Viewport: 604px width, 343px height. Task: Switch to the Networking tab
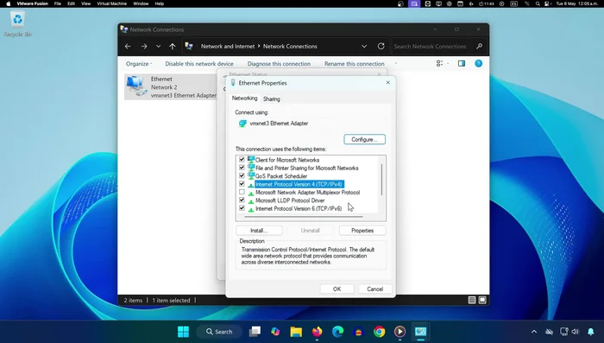[x=244, y=98]
